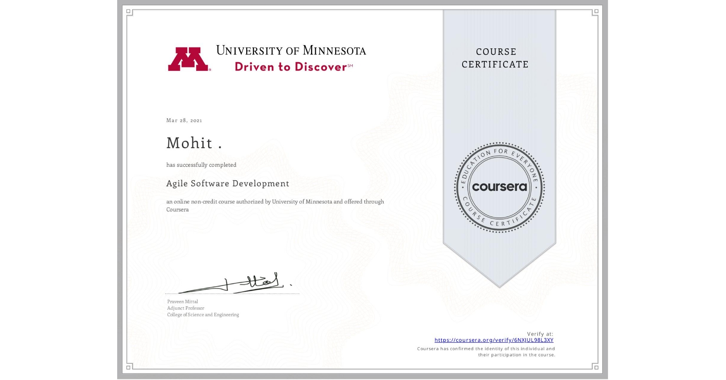Image resolution: width=726 pixels, height=380 pixels.
Task: Click the dotted signature line
Action: [x=231, y=294]
